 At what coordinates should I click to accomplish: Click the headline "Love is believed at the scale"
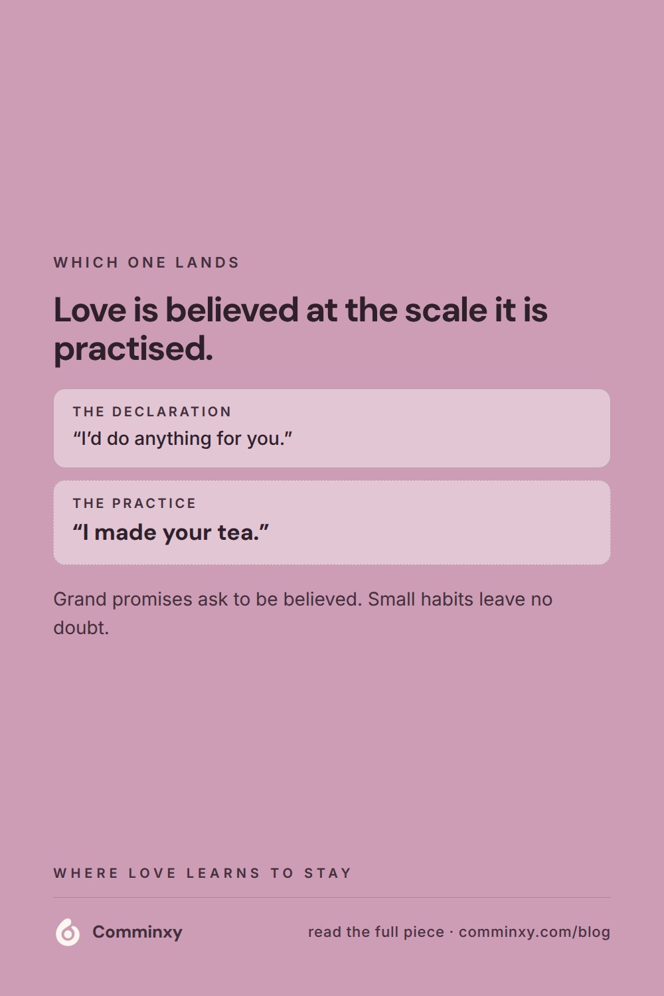301,309
